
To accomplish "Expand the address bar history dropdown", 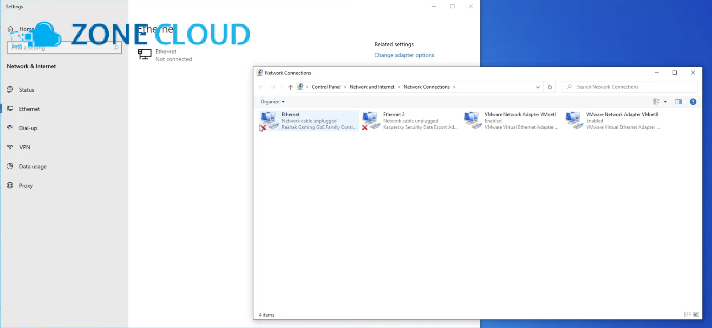I will 538,87.
